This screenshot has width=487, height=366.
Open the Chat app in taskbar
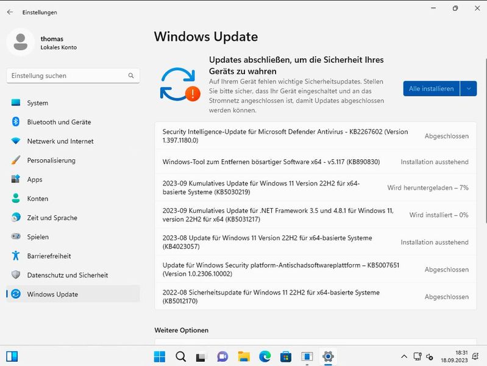coord(222,356)
